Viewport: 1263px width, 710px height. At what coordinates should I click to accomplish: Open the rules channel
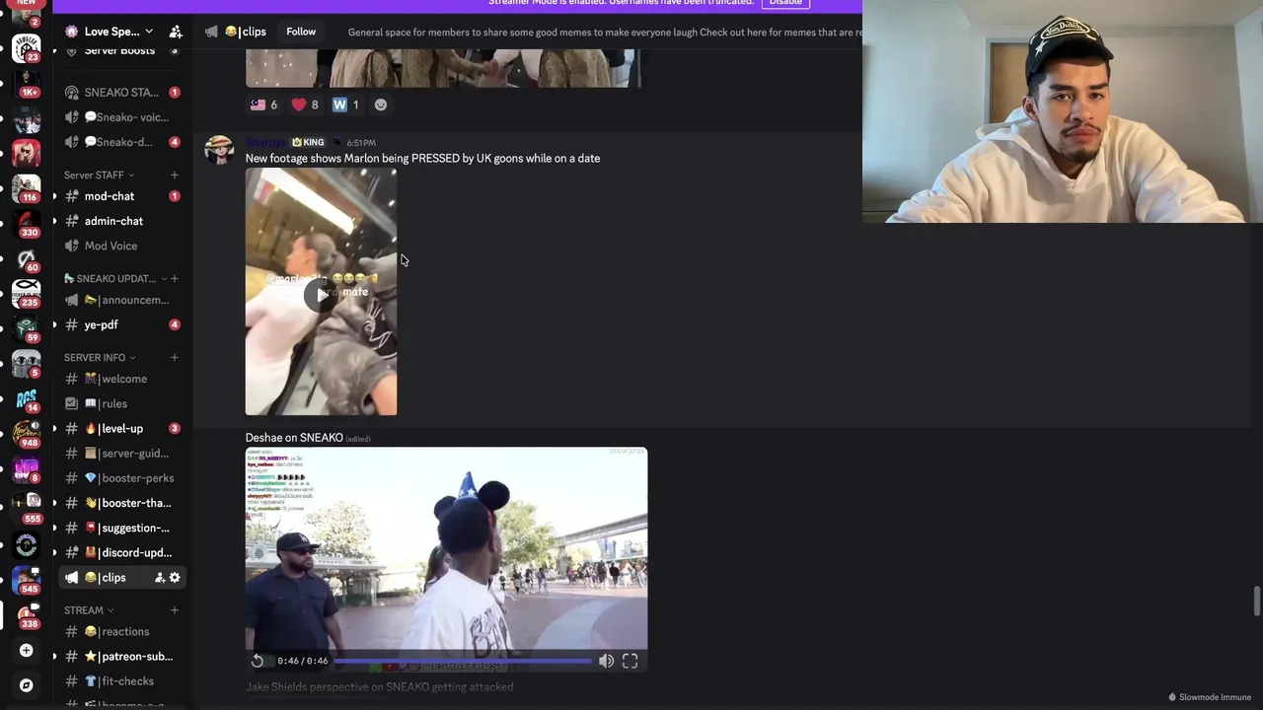[x=122, y=403]
